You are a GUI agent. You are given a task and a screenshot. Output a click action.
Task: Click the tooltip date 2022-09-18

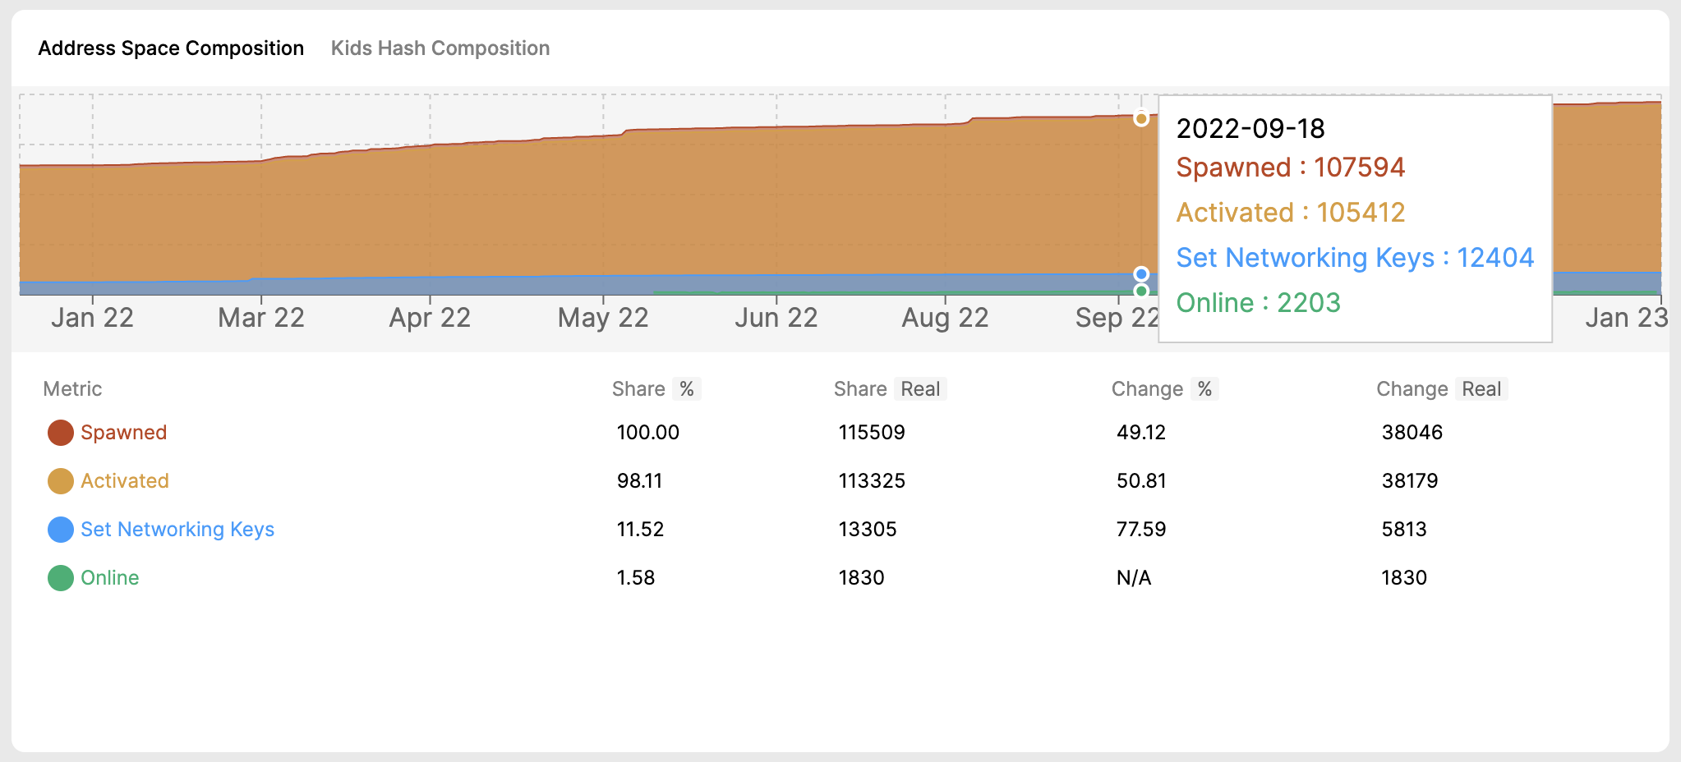(1250, 129)
